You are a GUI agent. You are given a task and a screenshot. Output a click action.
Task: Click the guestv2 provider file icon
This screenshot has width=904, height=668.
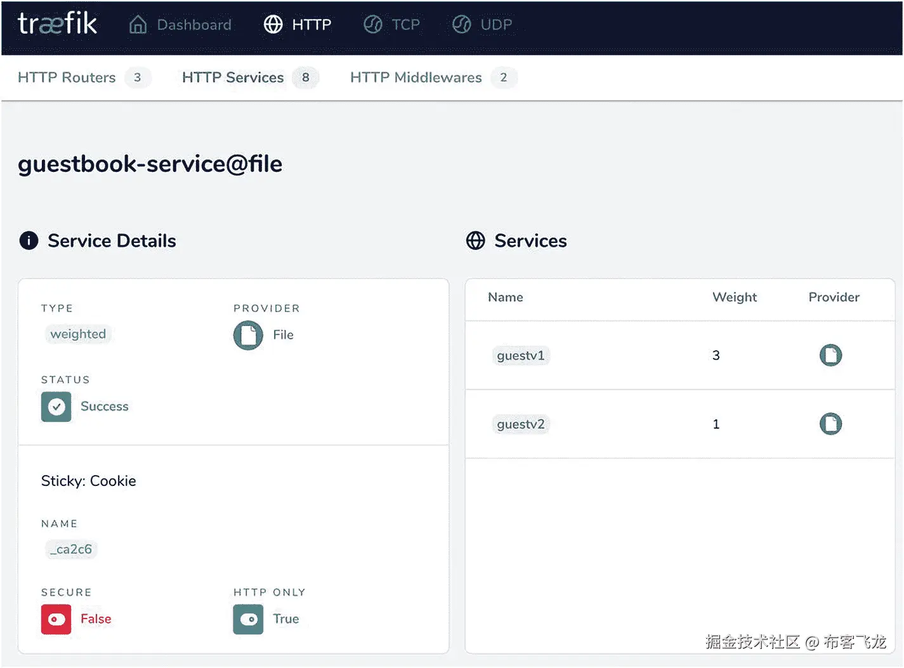pyautogui.click(x=830, y=424)
